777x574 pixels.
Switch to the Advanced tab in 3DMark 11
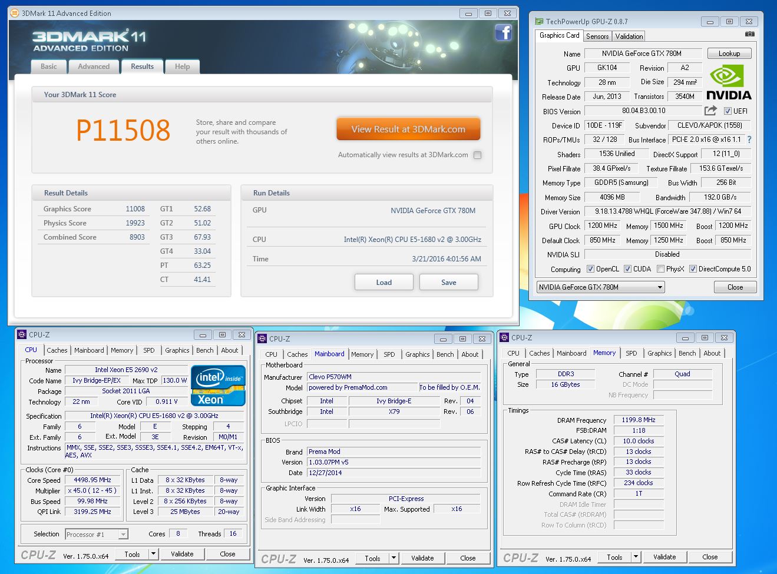tap(94, 67)
